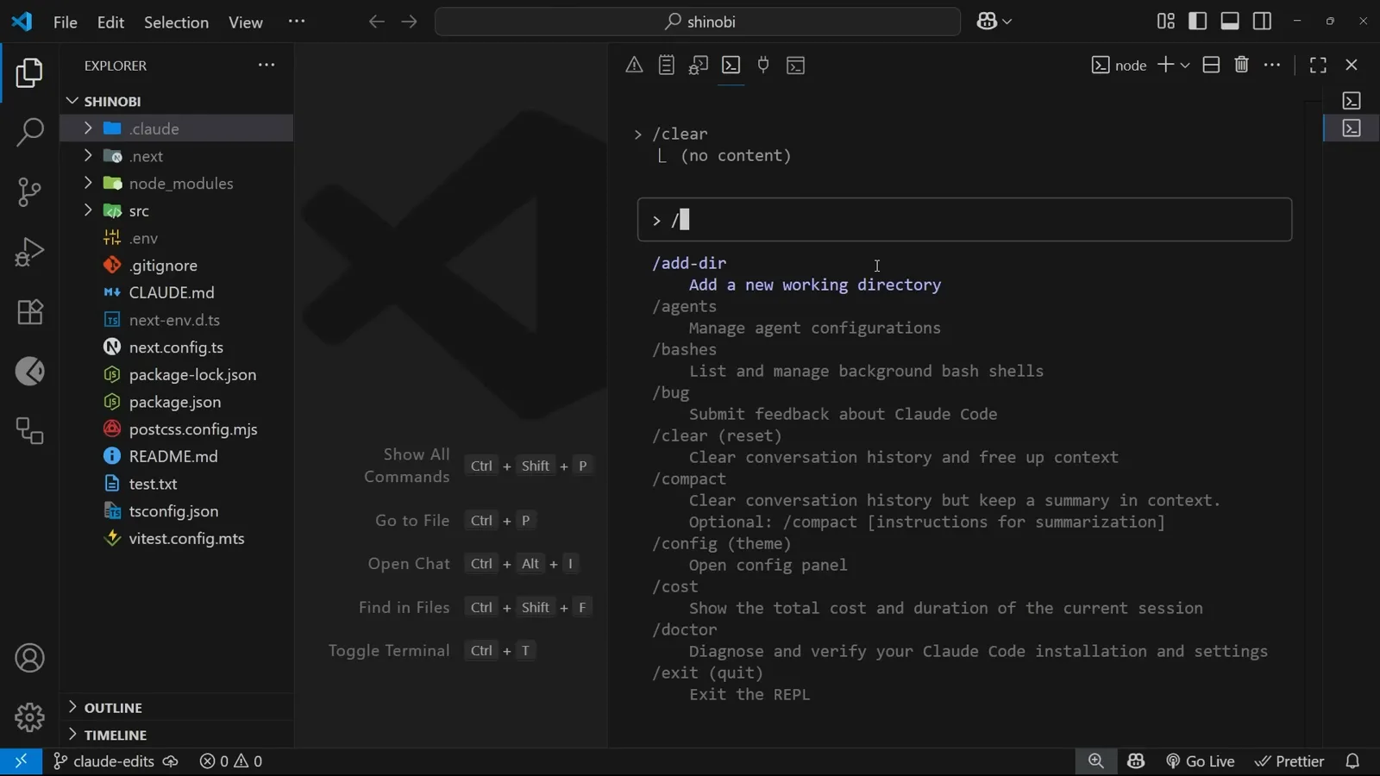Switch the claude-edits git branch

click(103, 761)
